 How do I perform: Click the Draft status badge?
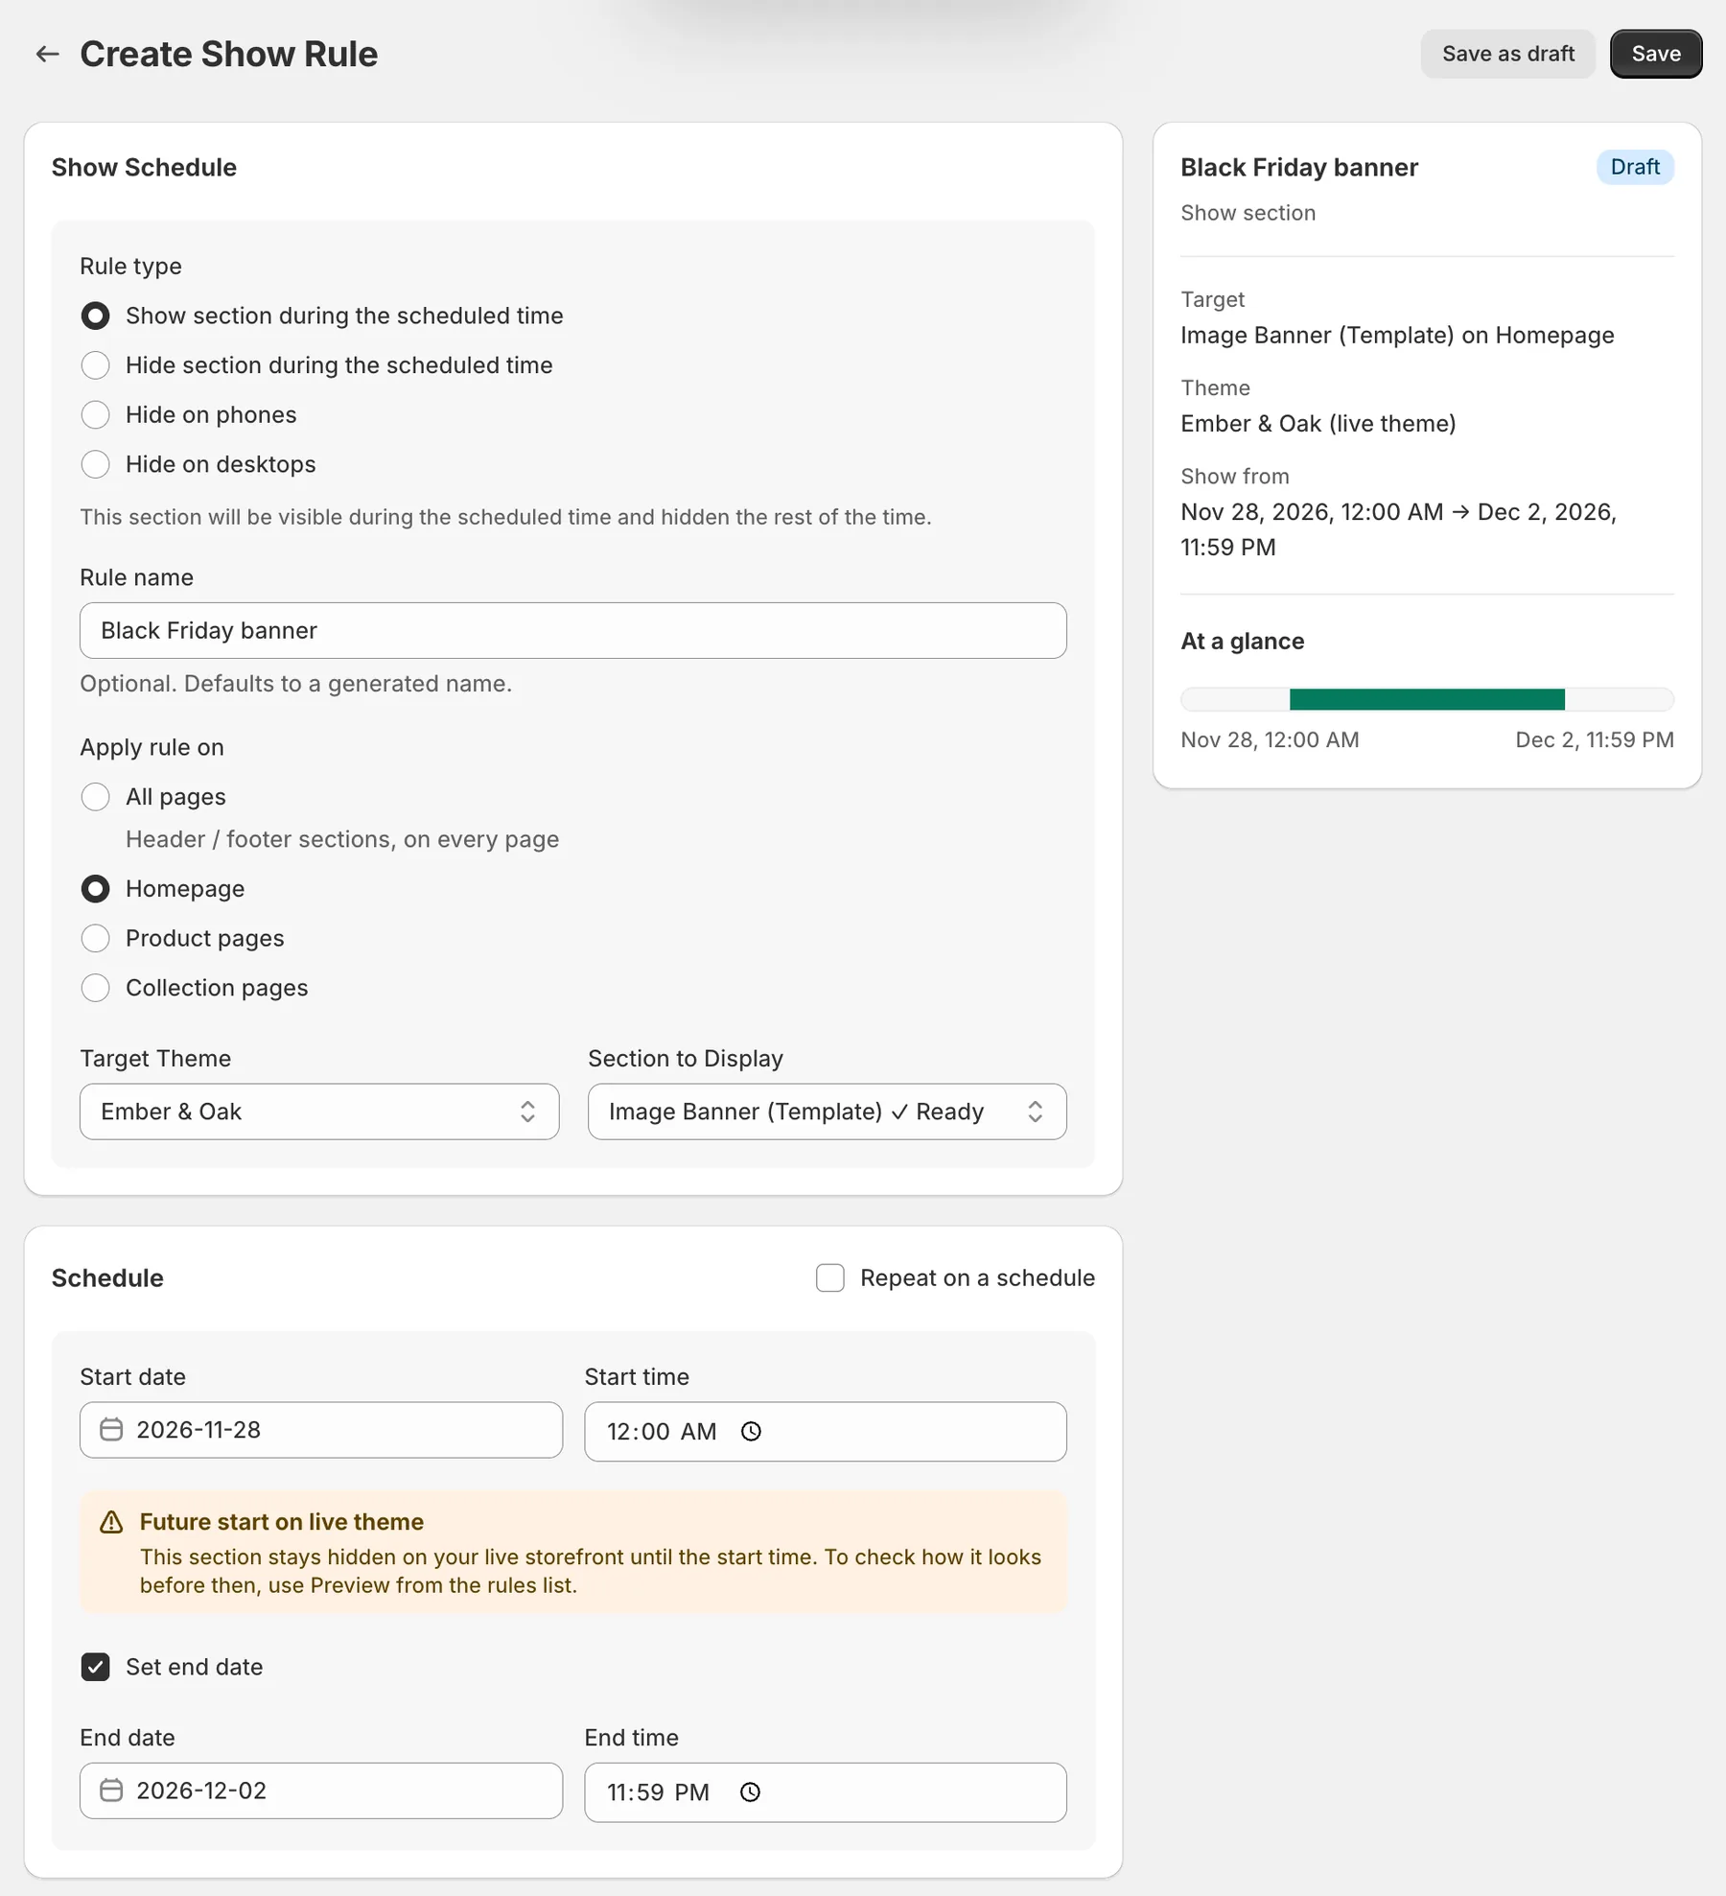(1635, 167)
